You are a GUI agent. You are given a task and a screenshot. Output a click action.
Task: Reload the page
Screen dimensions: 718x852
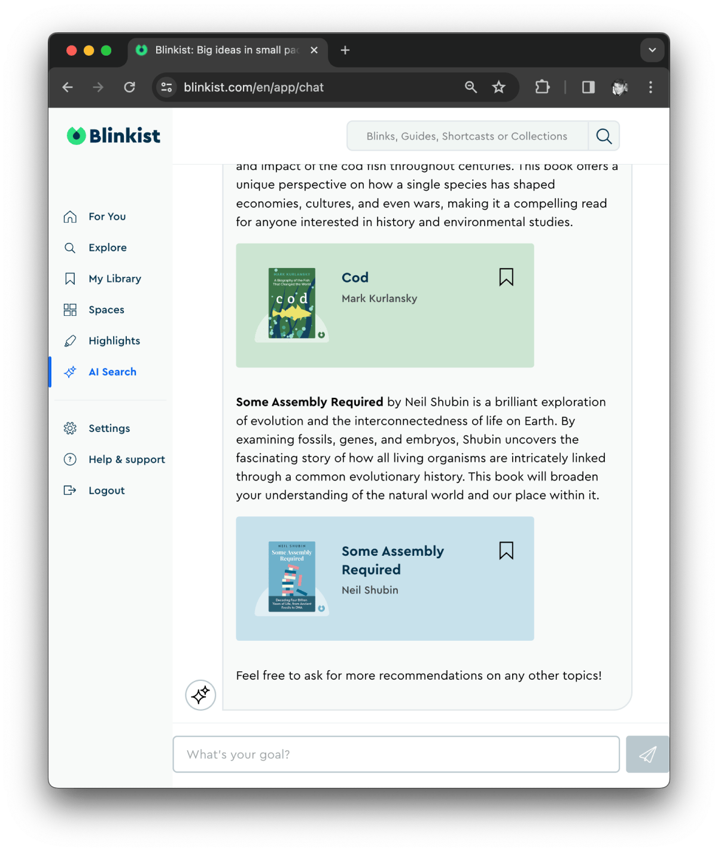129,87
